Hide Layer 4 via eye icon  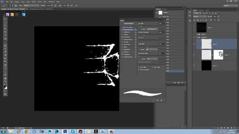pos(194,44)
